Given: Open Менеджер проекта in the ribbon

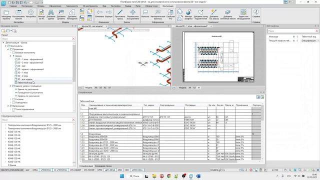Looking at the screenshot, I should tap(6, 14).
